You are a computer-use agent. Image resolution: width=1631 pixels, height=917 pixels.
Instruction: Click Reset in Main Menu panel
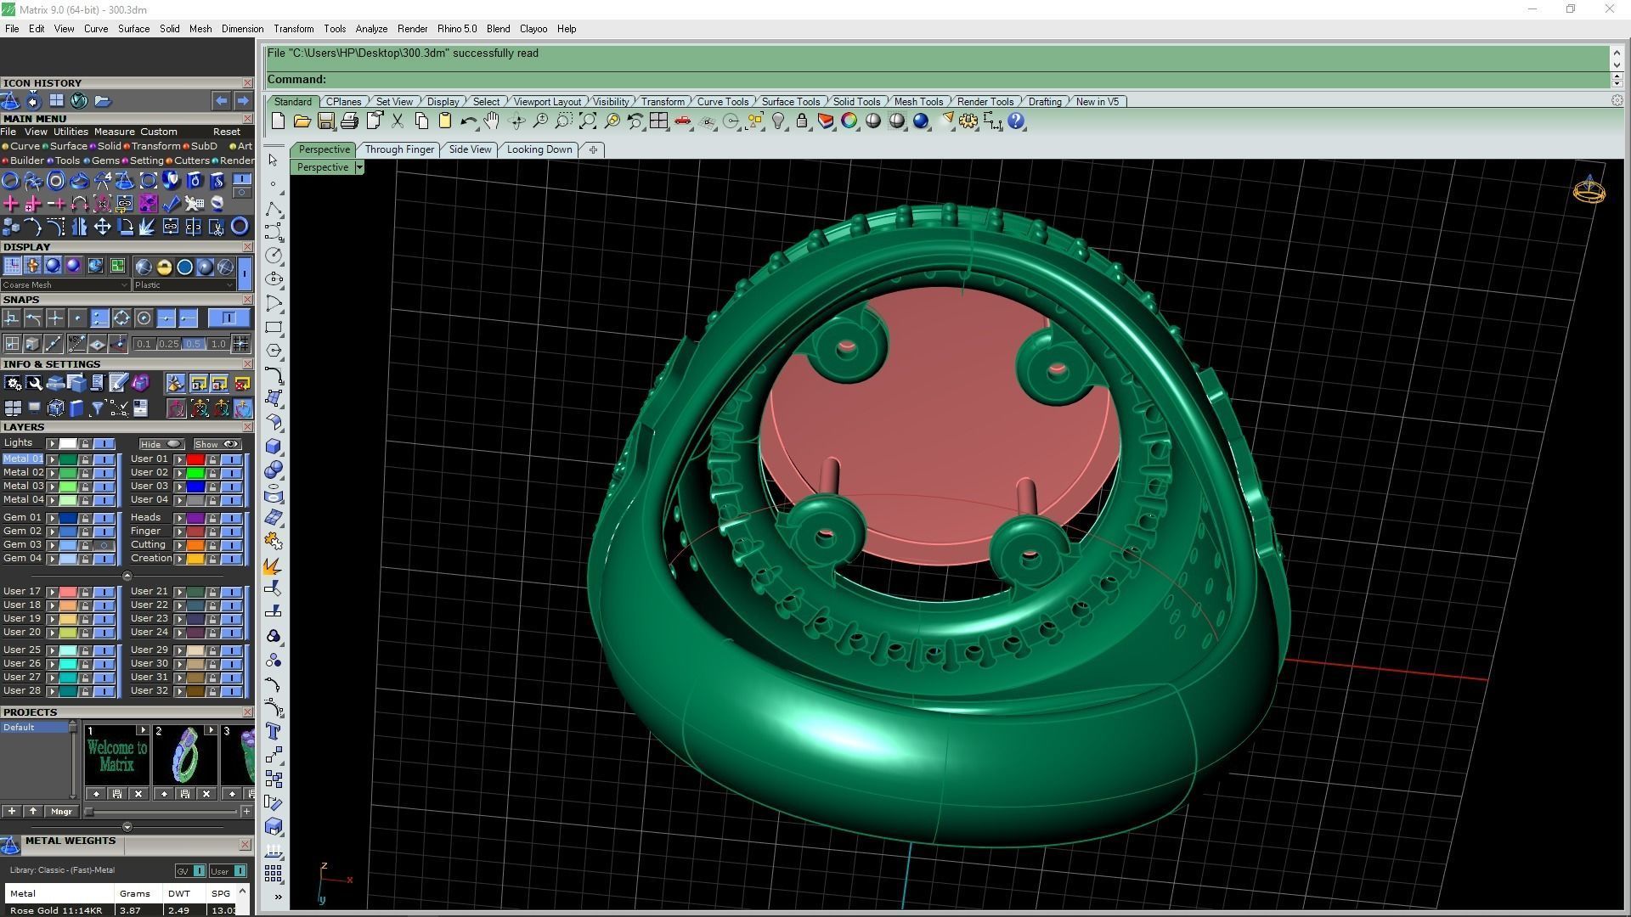(226, 132)
